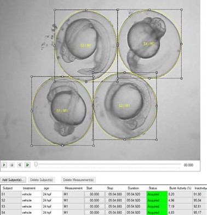
Task: Step back one frame icon
Action: 20,165
